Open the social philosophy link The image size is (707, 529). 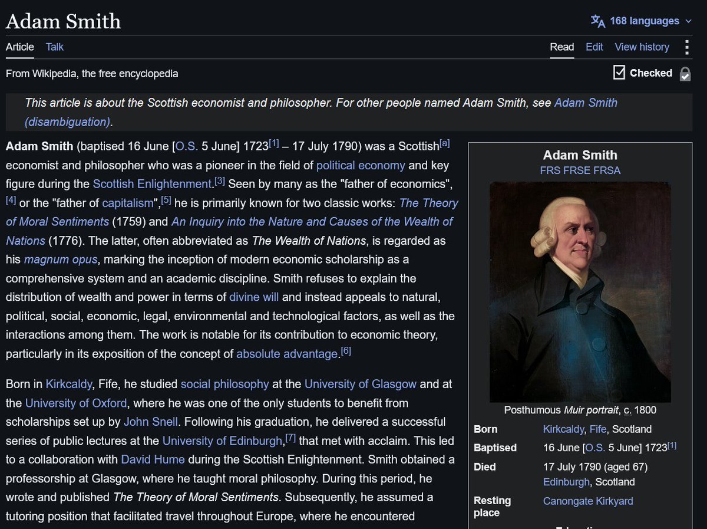pos(224,384)
